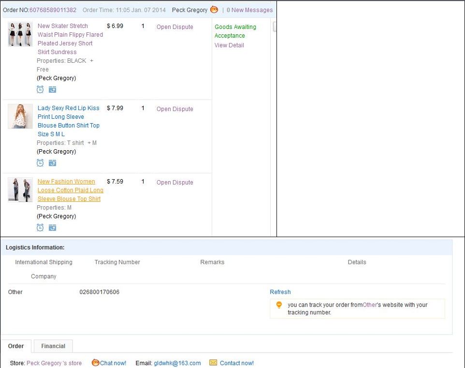Viewport: 465px width, 368px height.
Task: Visit Peck Gregory's store link
Action: pyautogui.click(x=54, y=363)
